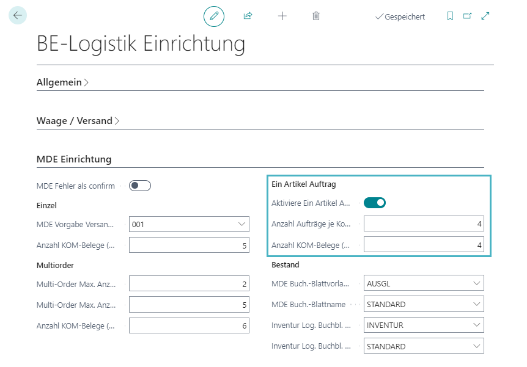This screenshot has height=367, width=527.
Task: Click Anzahl Aufträge je Kommission field
Action: [x=424, y=224]
